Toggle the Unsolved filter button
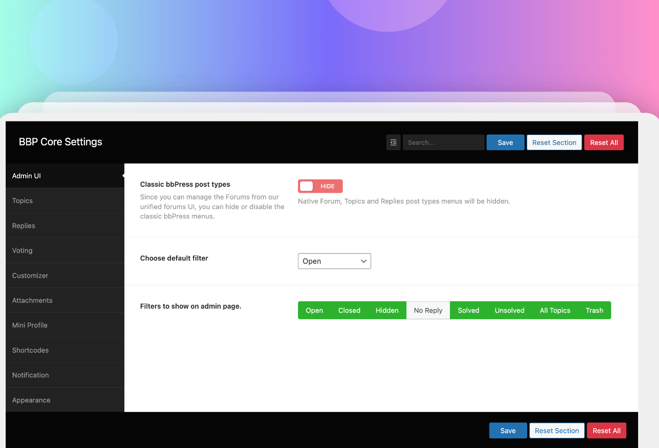 point(509,310)
